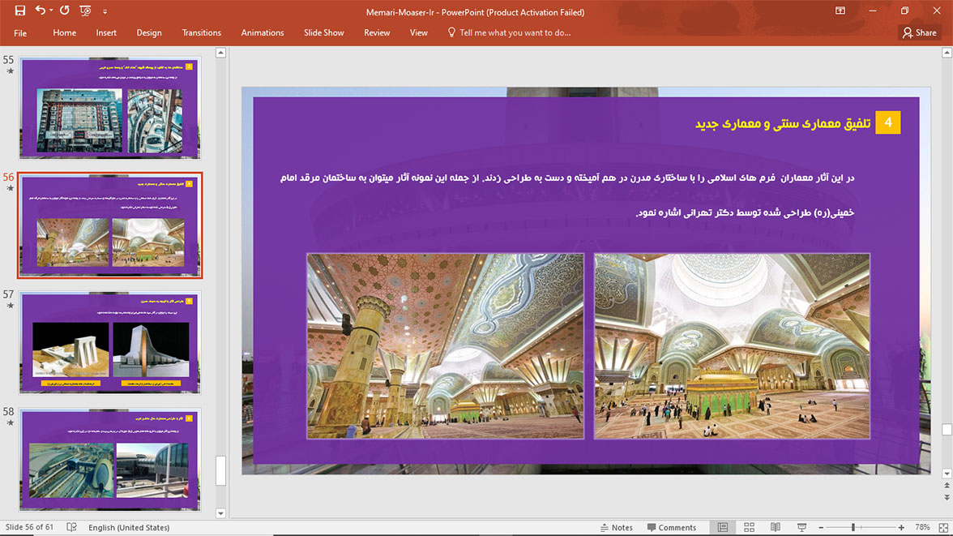Screen dimensions: 953x536
Task: Click the zoom slider handle
Action: pos(853,527)
